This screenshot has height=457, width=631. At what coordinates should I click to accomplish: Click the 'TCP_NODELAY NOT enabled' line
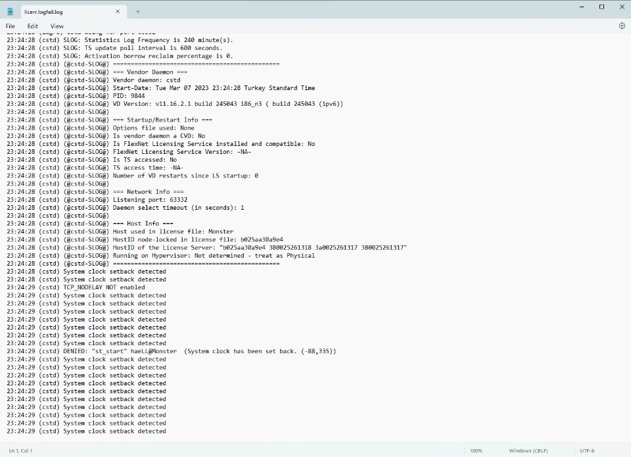(76, 287)
